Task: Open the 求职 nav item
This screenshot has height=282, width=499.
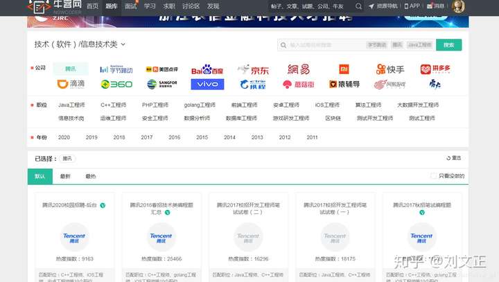Action: pyautogui.click(x=168, y=6)
